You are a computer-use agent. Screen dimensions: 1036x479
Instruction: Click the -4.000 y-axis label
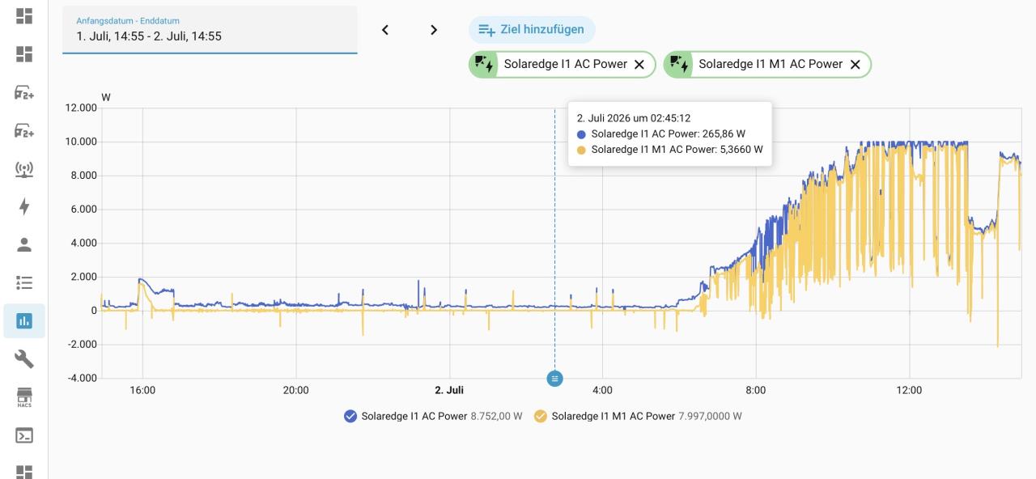click(81, 378)
